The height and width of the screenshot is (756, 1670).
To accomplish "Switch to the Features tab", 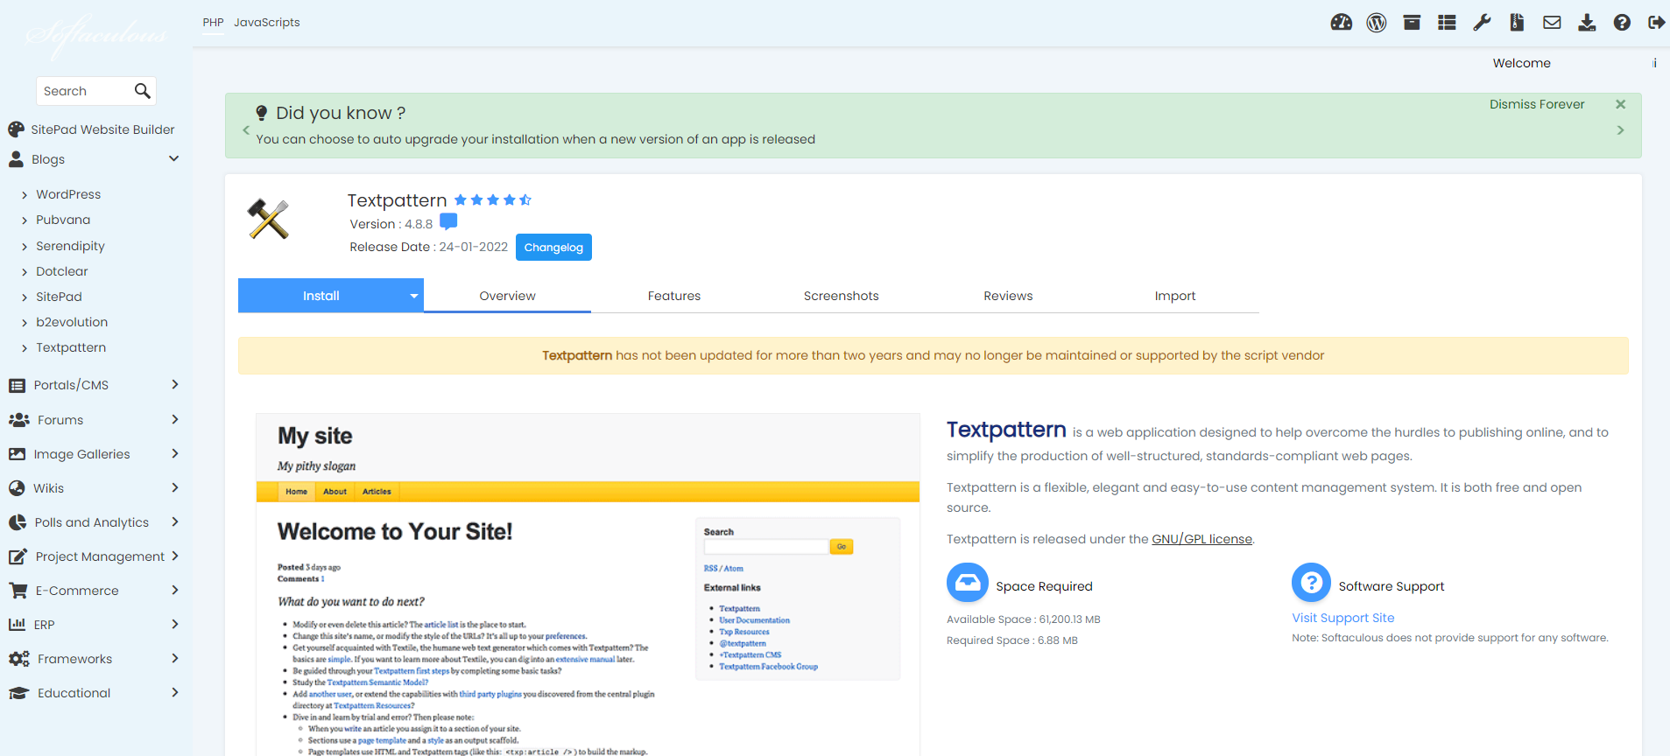I will (x=673, y=297).
